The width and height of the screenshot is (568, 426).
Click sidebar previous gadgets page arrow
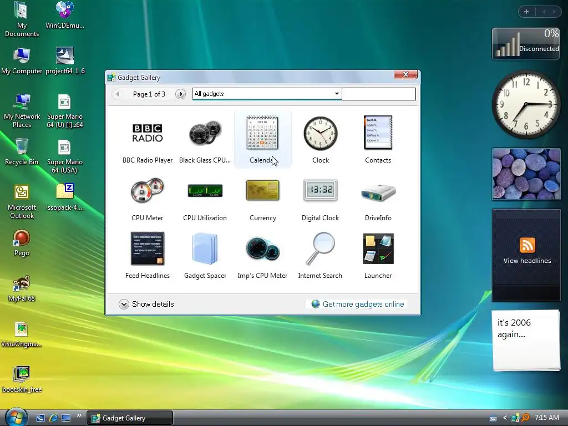pos(544,12)
